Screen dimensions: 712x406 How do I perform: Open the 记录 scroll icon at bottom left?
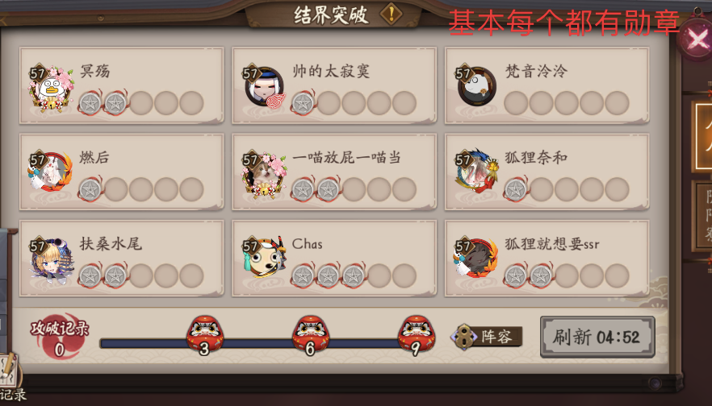[x=11, y=377]
